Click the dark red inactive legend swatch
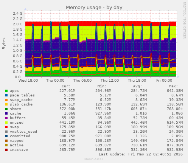188x163 pixels. [x=6, y=150]
